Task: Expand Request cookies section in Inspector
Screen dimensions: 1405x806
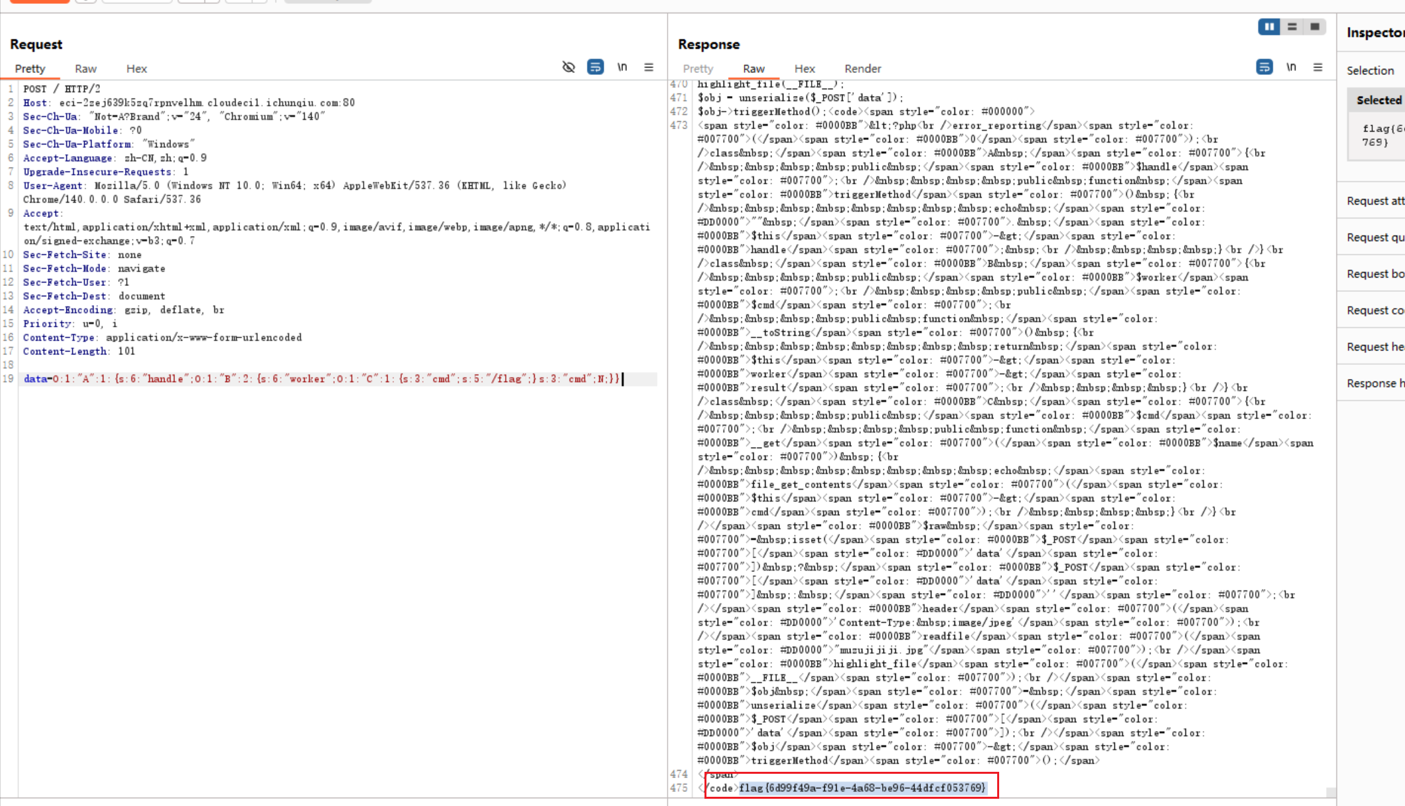Action: [x=1375, y=310]
